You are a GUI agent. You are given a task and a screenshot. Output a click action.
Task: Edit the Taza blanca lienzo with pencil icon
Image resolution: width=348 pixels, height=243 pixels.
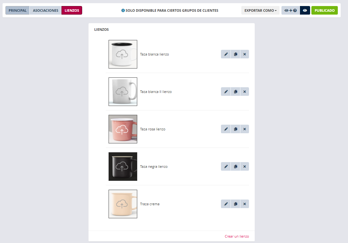[x=226, y=54]
